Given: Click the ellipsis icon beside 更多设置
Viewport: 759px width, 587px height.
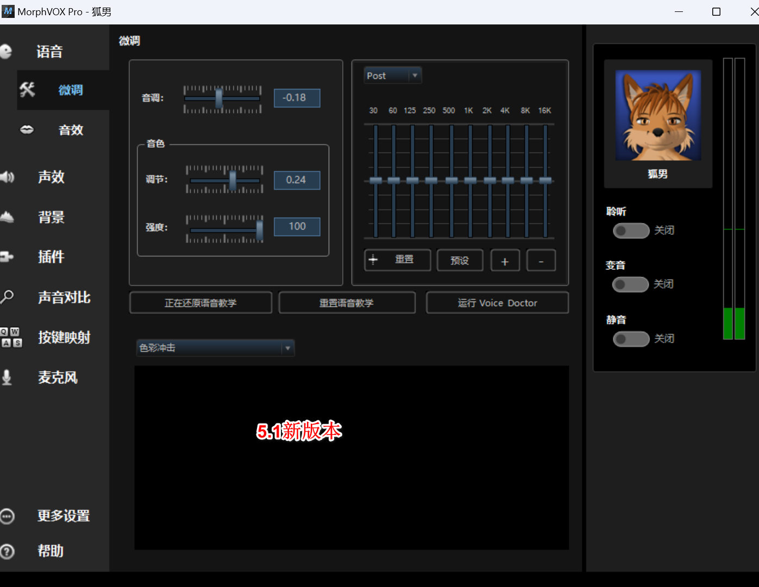Looking at the screenshot, I should 7,516.
